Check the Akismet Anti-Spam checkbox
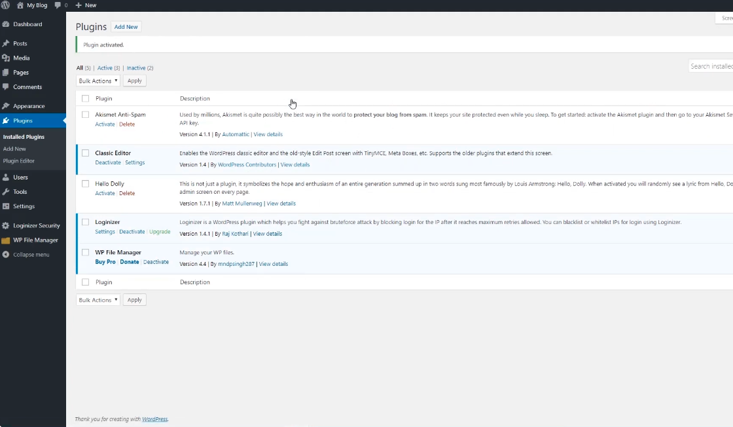The width and height of the screenshot is (733, 427). click(x=85, y=115)
